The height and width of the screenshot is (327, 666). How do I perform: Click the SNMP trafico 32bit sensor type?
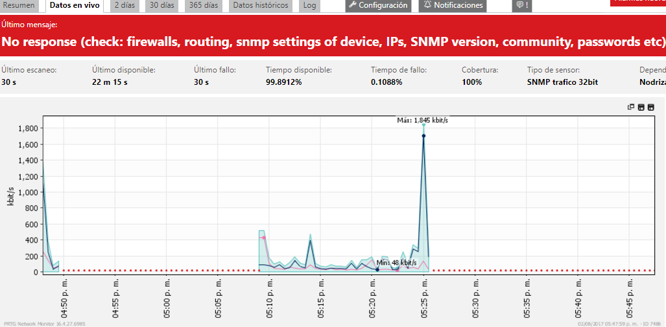point(562,82)
